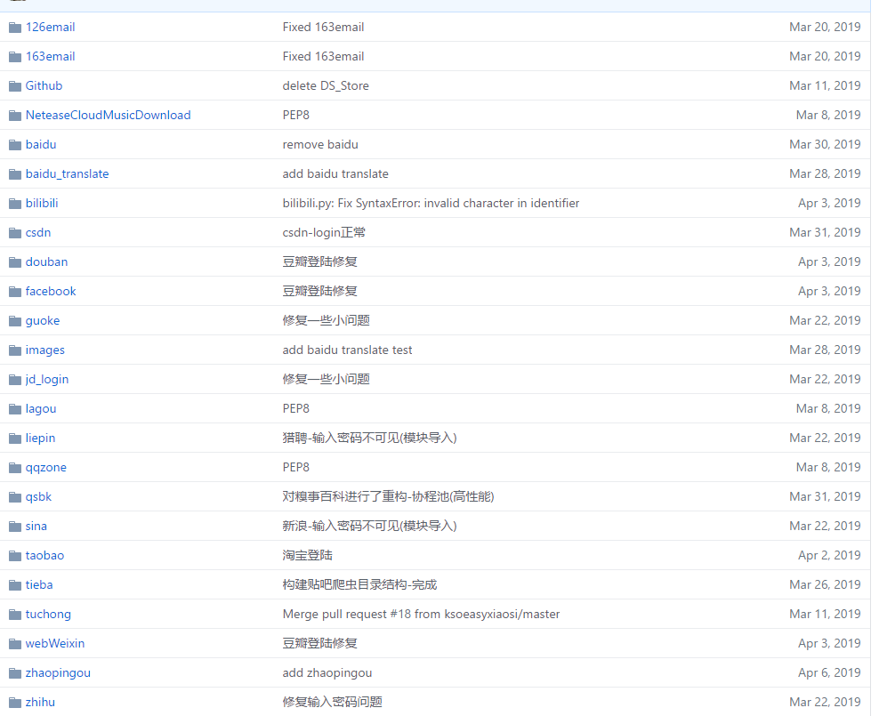Open the baidu_translate folder

[68, 173]
